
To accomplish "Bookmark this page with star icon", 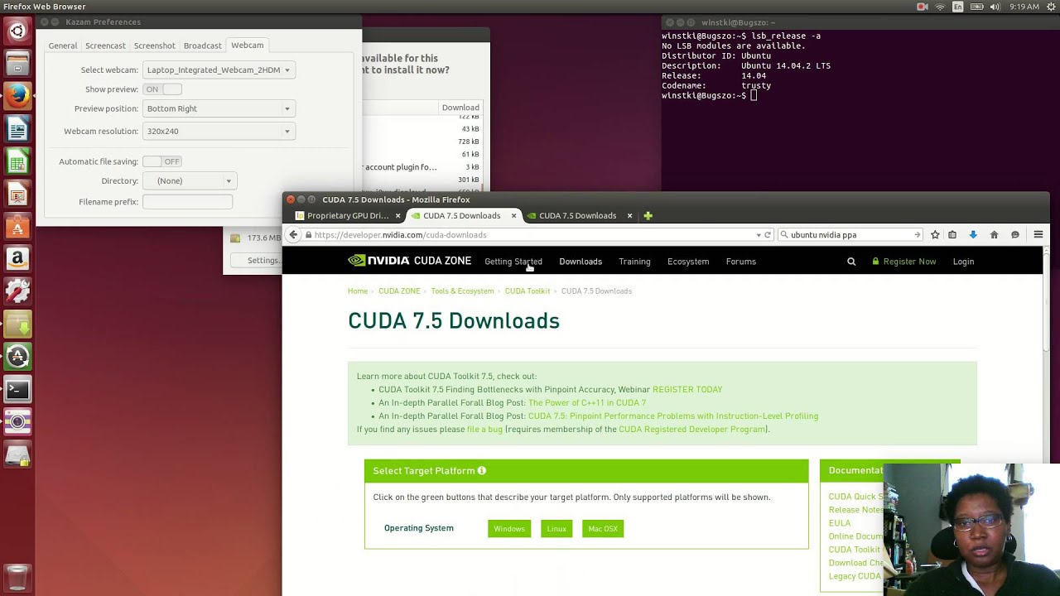I will (935, 235).
